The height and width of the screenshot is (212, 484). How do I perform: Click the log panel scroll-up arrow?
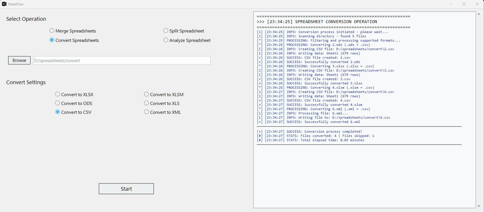478,14
